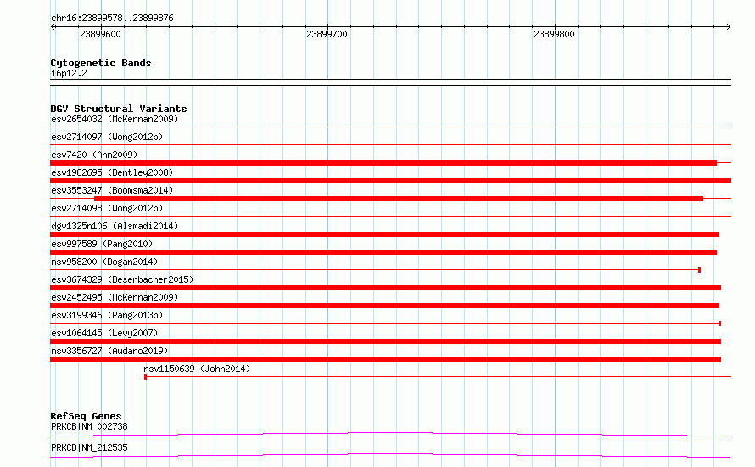Open variant esv3199346 (Pang2013b)
This screenshot has width=755, height=467.
click(107, 315)
